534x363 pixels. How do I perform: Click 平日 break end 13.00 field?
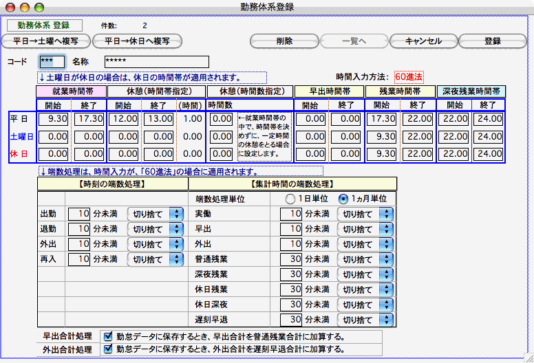coord(158,119)
